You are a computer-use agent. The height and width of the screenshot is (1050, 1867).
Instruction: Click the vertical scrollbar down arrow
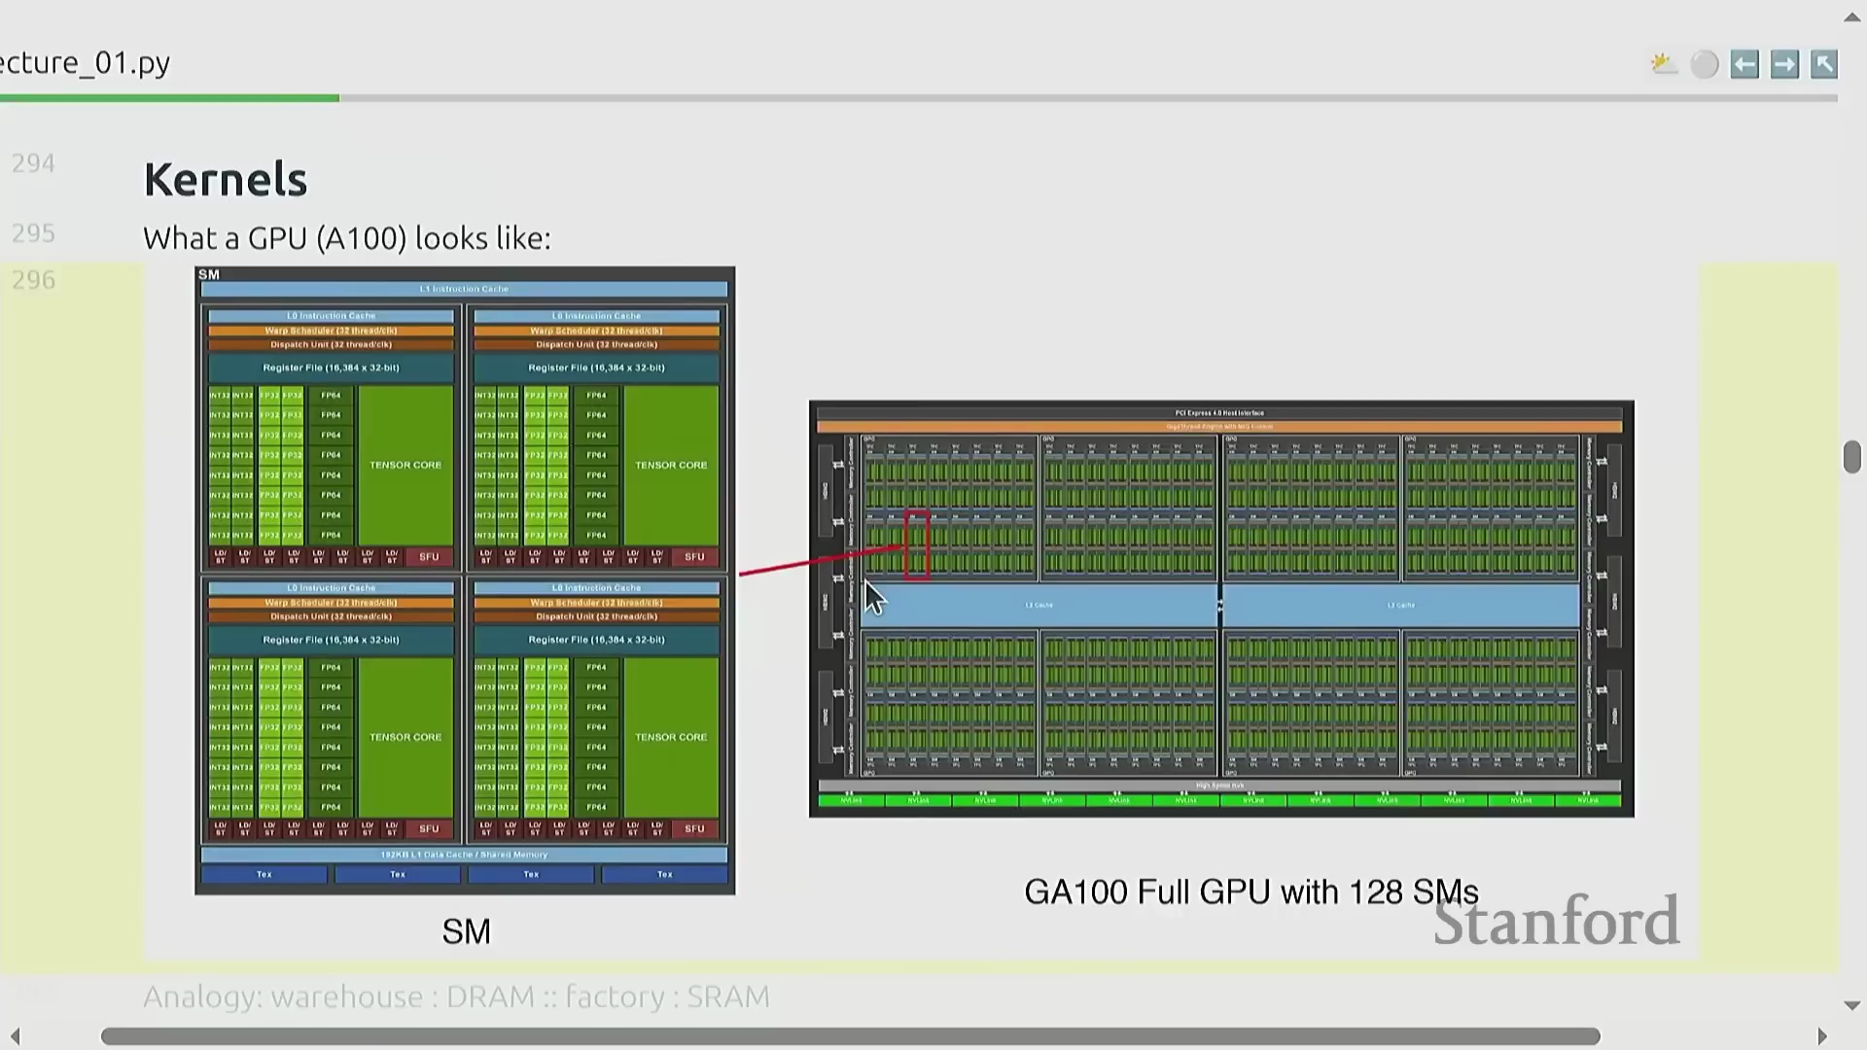[x=1851, y=1005]
